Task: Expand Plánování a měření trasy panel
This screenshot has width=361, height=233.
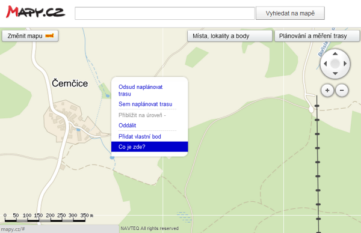Action: (317, 36)
